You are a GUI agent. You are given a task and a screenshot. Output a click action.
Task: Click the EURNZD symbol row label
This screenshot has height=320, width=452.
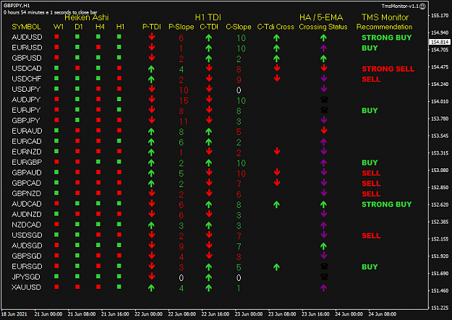[x=27, y=152]
